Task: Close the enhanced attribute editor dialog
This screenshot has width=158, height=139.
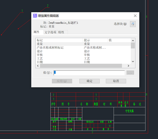Action: click(x=135, y=16)
